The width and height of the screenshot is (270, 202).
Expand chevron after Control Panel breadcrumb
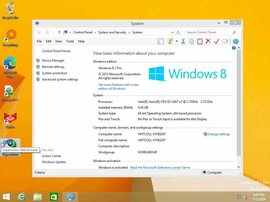95,32
